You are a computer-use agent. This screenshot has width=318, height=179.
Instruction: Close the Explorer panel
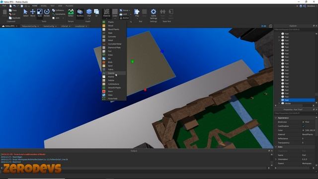[316, 26]
